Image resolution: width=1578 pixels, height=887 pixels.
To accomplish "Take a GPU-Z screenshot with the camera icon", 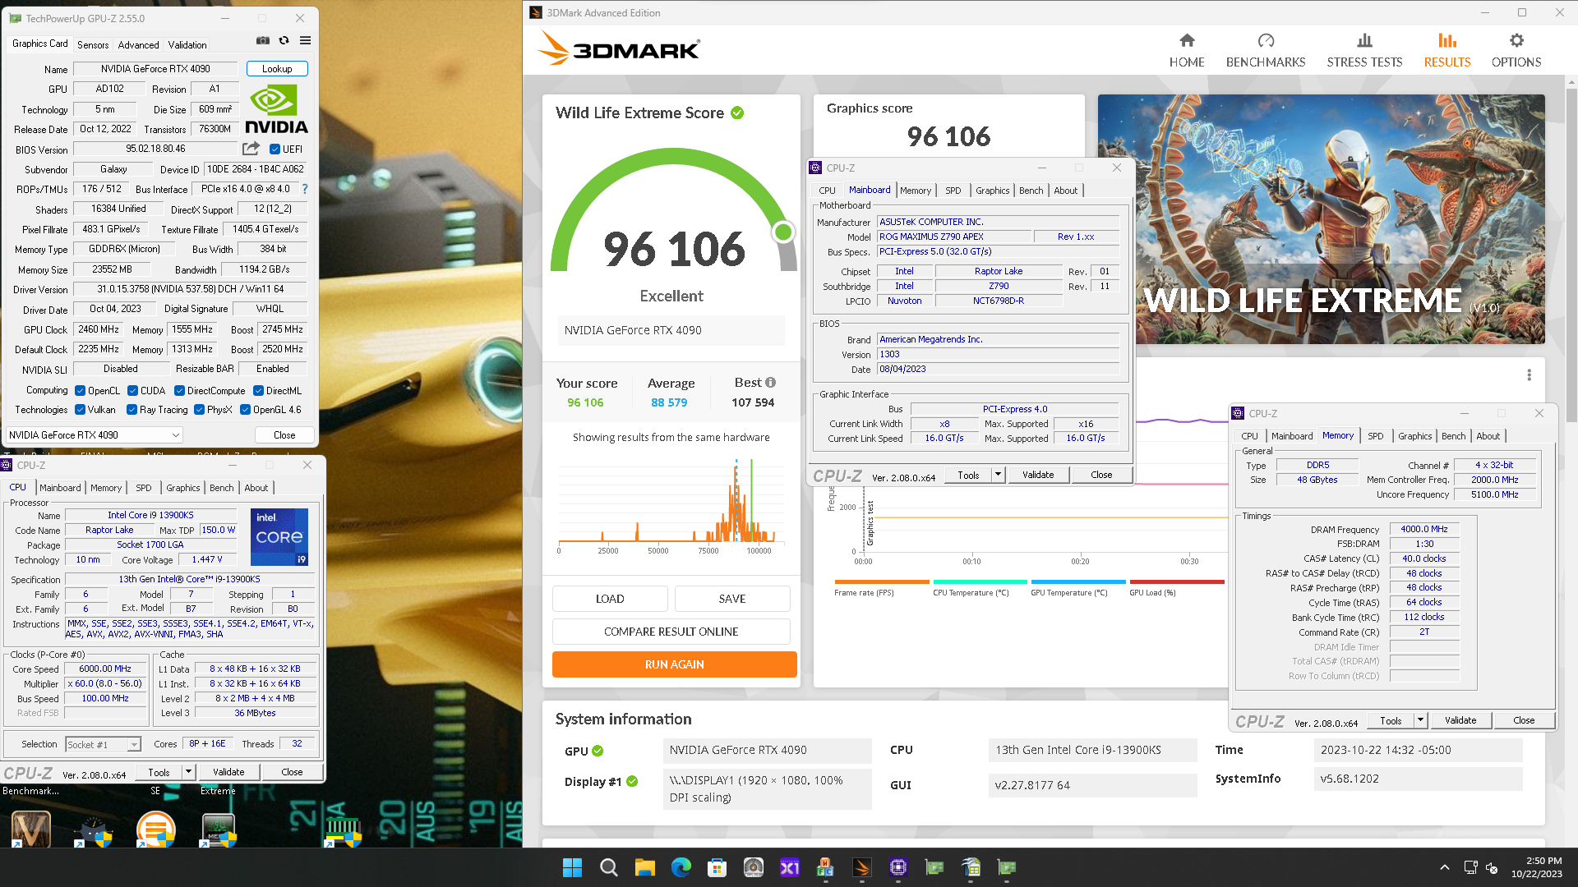I will [x=263, y=41].
